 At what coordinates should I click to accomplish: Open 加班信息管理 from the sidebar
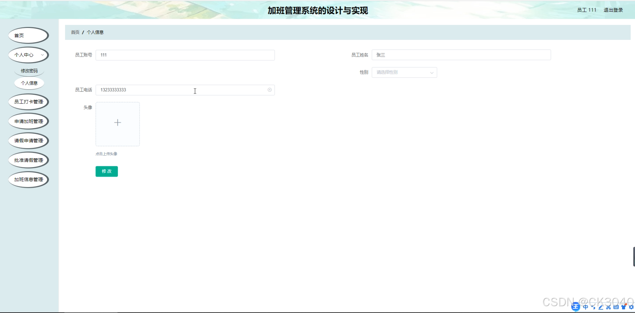click(x=28, y=179)
